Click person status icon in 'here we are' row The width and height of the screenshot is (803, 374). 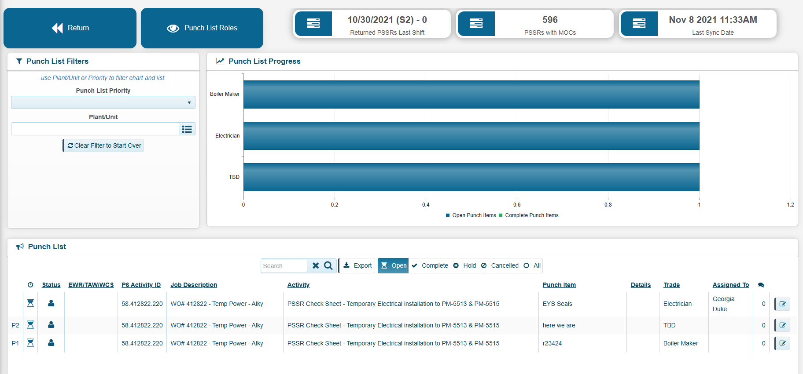pyautogui.click(x=51, y=325)
